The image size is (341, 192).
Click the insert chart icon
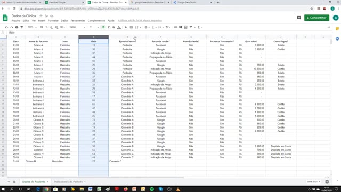[185, 27]
